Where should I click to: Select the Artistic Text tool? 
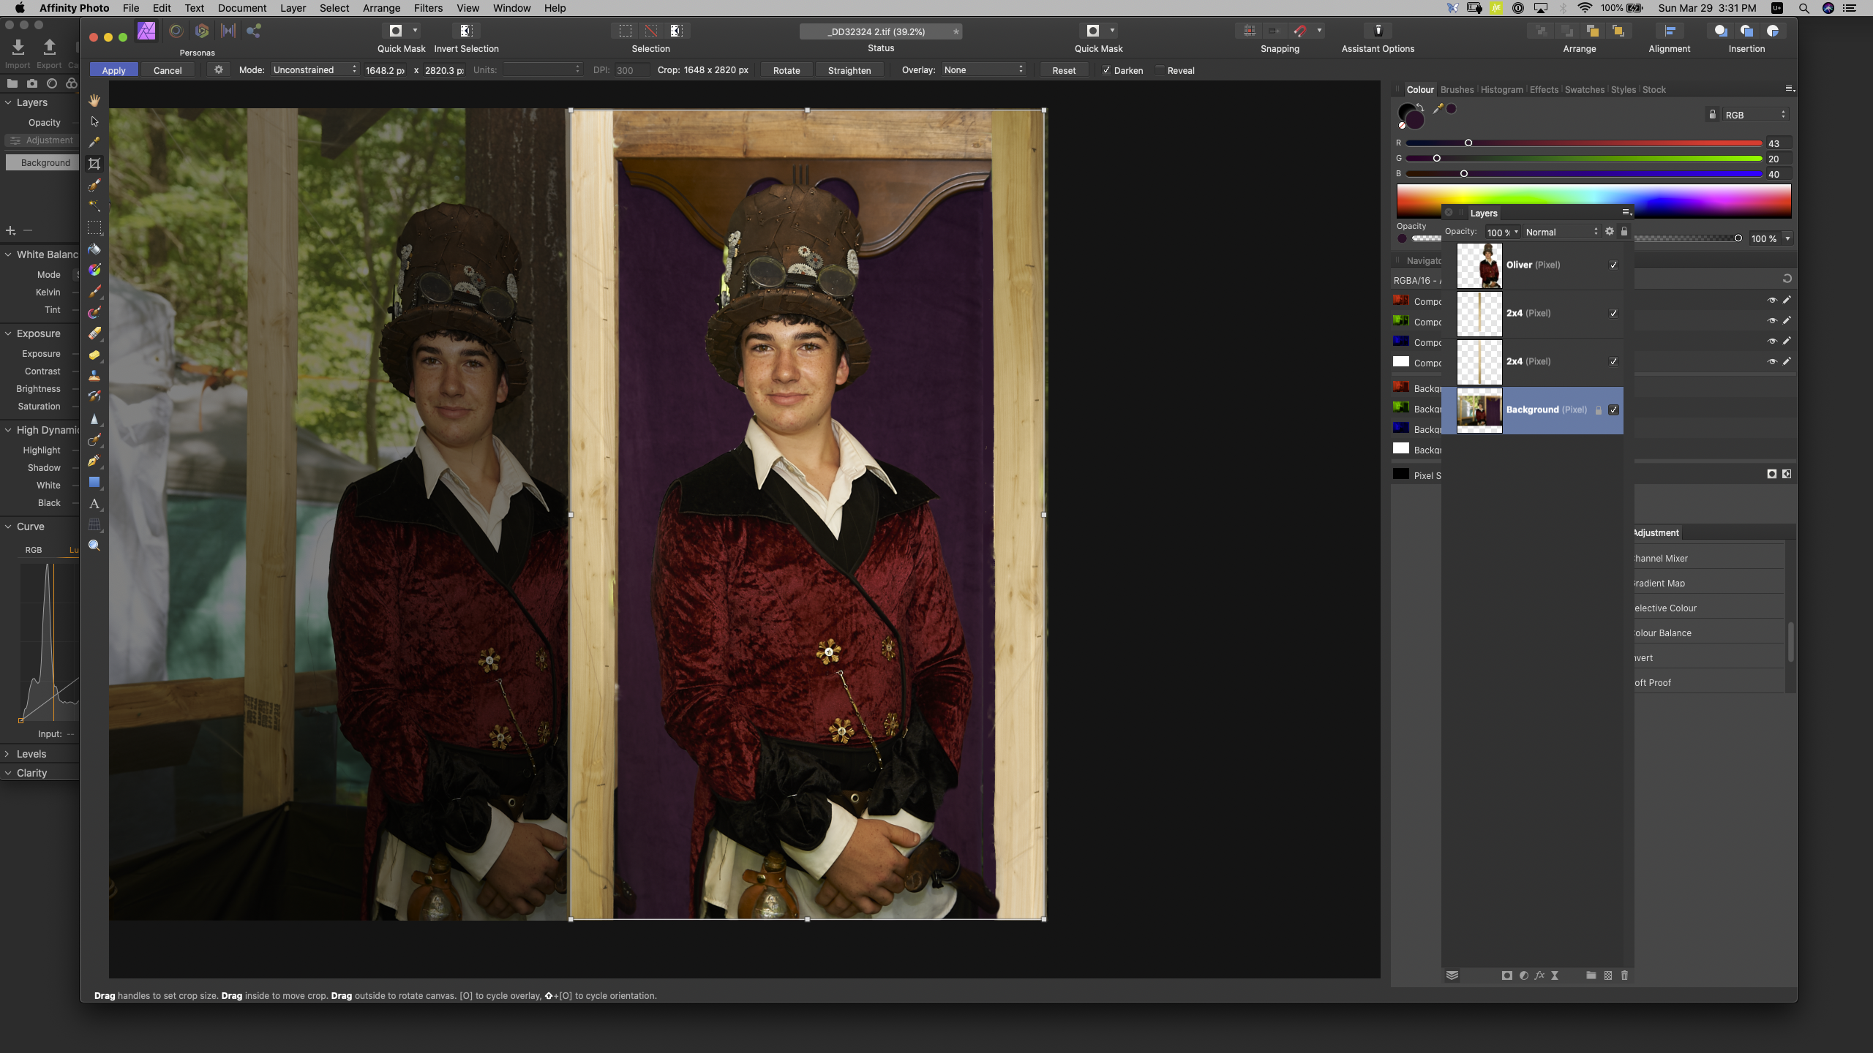tap(94, 503)
